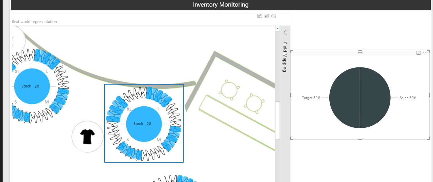Click the M label on selected rack
The height and width of the screenshot is (182, 433).
point(159,140)
